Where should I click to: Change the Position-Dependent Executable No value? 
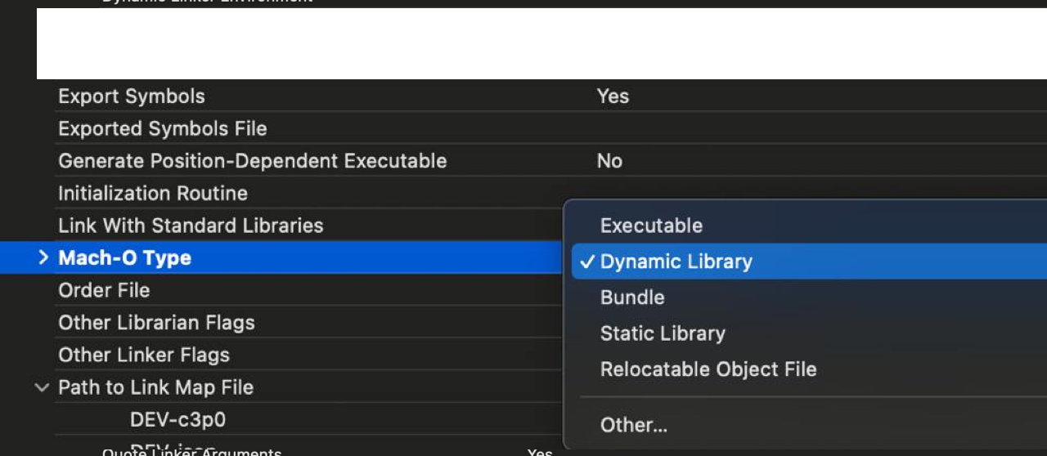pos(609,161)
